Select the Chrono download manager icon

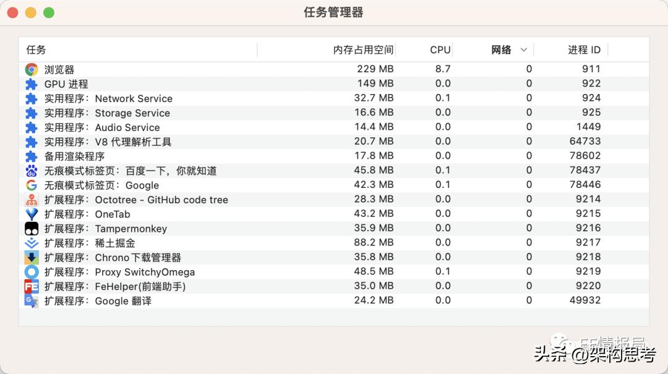click(x=32, y=257)
